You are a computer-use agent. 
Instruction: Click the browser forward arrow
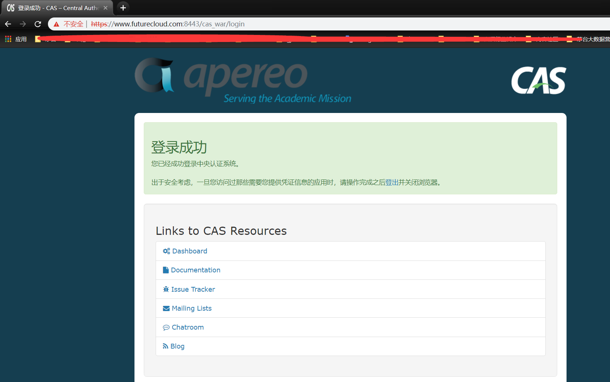[23, 24]
